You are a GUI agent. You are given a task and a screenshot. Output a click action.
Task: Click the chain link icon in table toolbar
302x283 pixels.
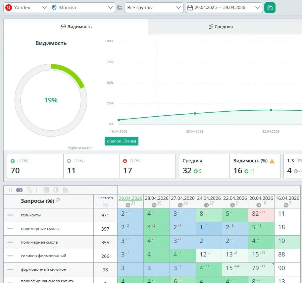29,190
